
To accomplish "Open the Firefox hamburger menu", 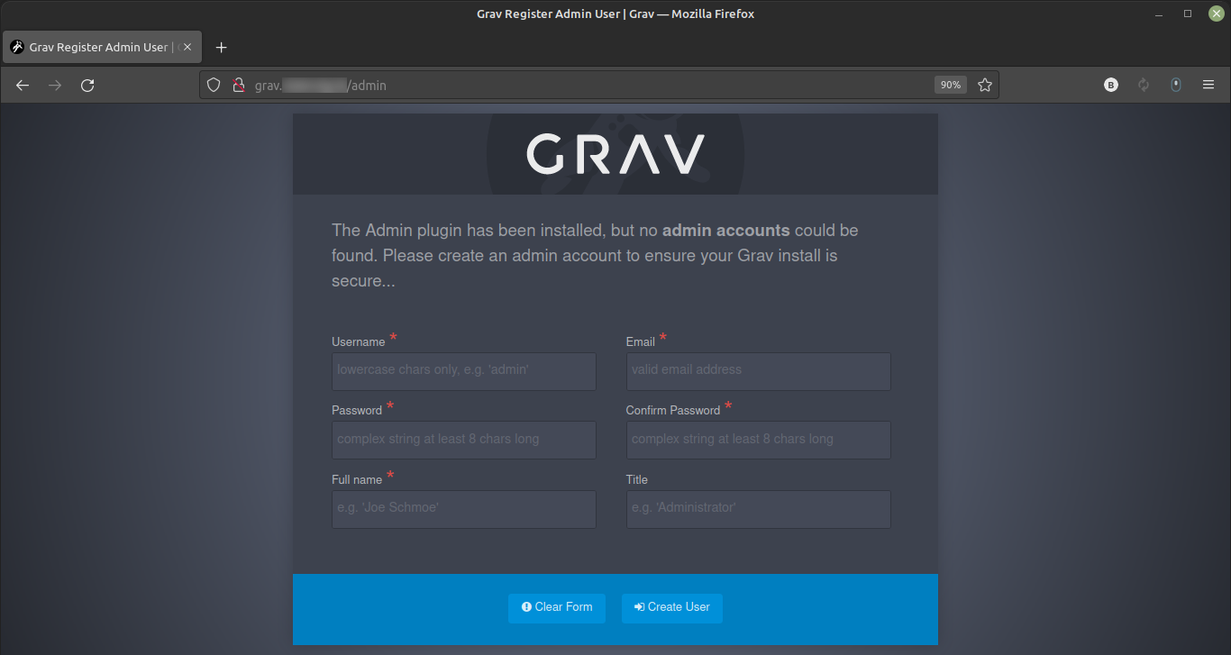I will click(x=1208, y=85).
